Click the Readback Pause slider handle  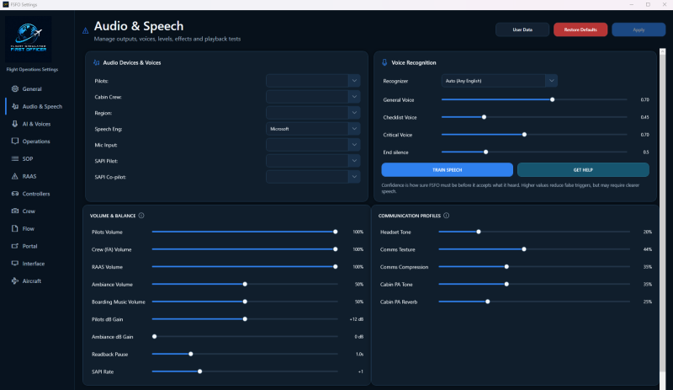[191, 355]
